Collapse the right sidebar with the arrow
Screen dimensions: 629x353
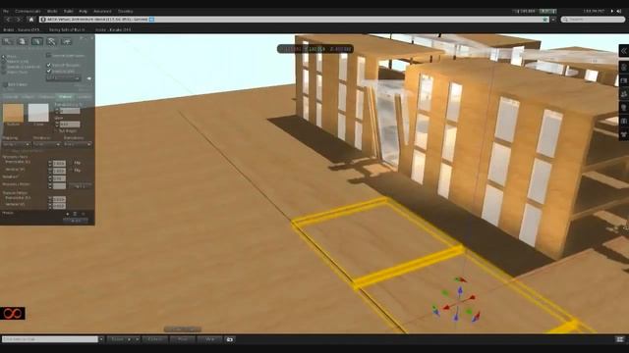(x=624, y=51)
